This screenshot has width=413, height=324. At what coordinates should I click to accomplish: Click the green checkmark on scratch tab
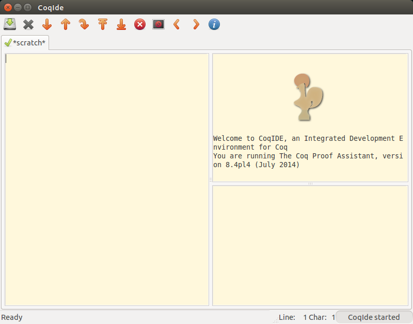coord(8,43)
